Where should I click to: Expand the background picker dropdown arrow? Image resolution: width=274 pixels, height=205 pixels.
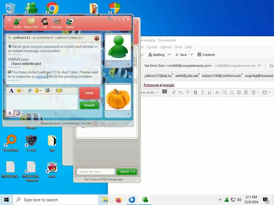(x=51, y=91)
